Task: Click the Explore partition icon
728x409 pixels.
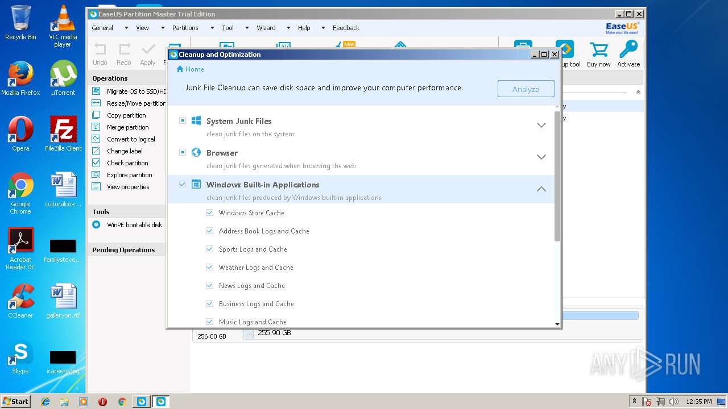Action: [96, 174]
